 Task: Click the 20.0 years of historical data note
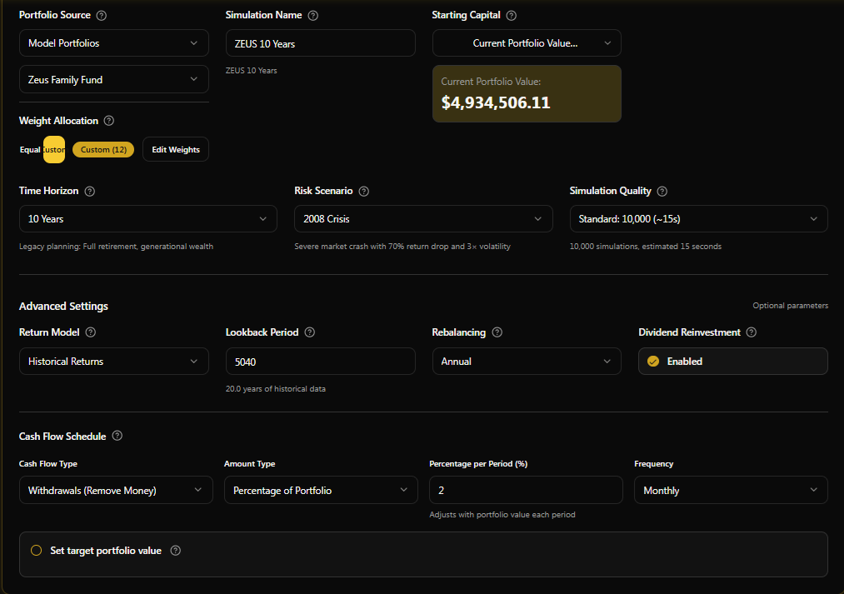pyautogui.click(x=276, y=389)
